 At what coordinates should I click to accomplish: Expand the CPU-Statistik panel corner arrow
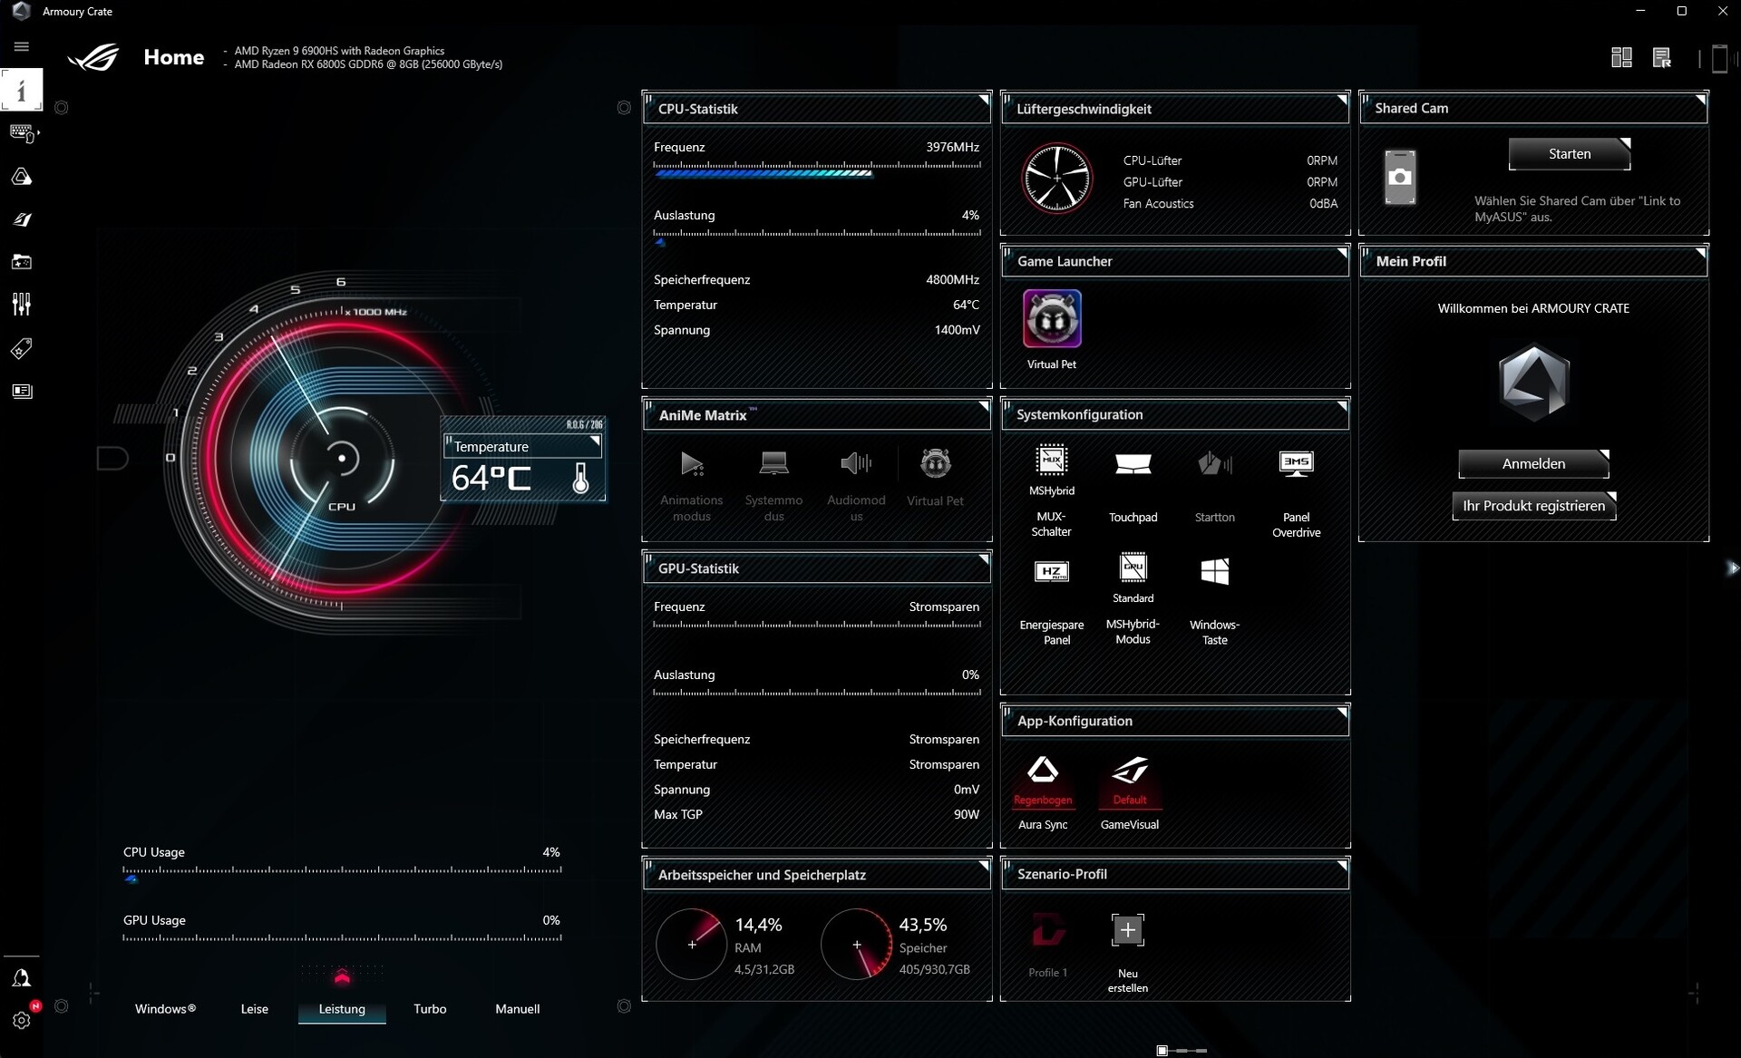(984, 98)
